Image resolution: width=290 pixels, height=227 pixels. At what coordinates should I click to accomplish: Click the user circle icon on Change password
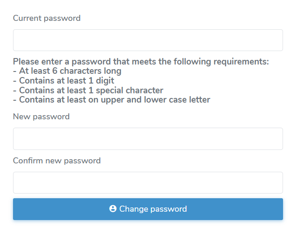point(112,209)
